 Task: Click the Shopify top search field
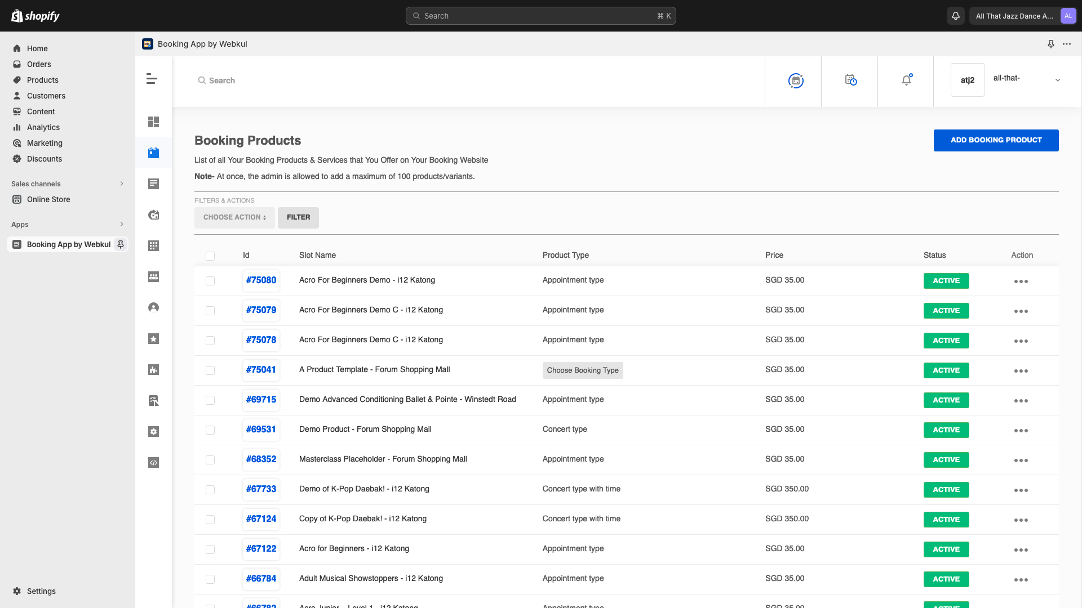pos(540,16)
